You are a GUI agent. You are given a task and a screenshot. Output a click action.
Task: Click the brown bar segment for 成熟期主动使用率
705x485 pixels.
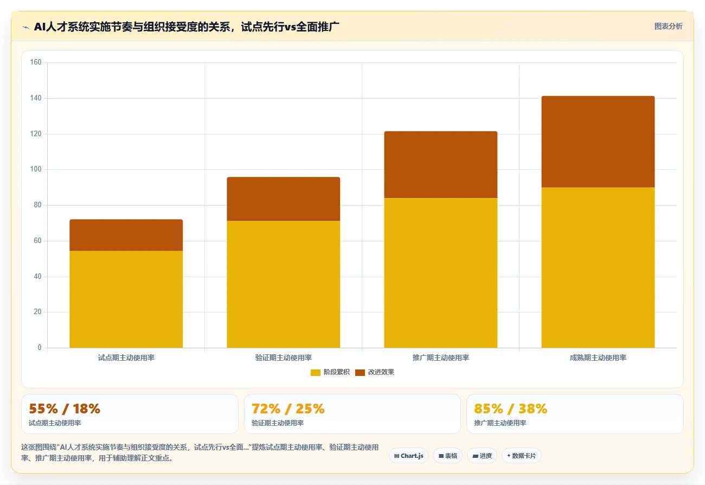click(598, 142)
